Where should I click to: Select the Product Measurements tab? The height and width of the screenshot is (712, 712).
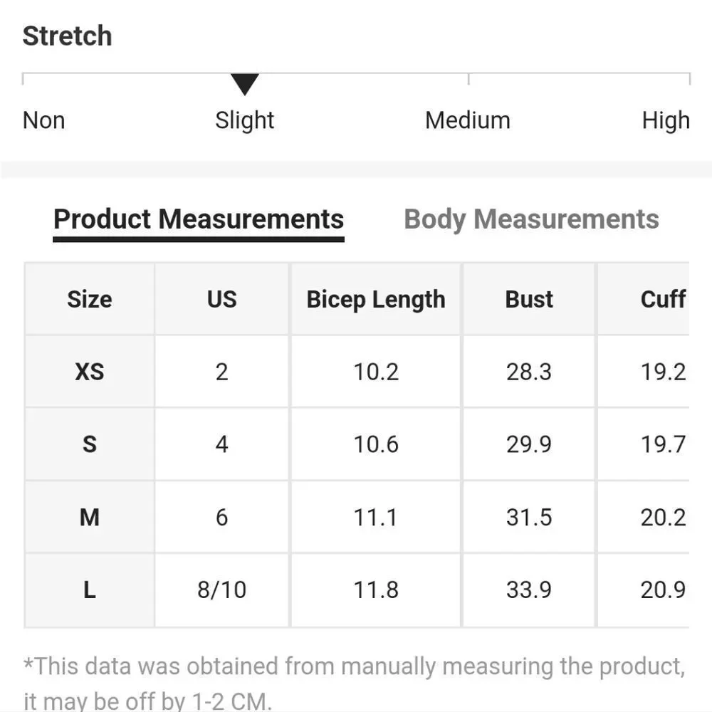coord(199,219)
